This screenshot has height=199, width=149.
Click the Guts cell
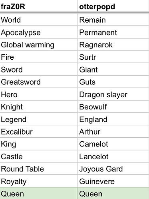point(113,82)
